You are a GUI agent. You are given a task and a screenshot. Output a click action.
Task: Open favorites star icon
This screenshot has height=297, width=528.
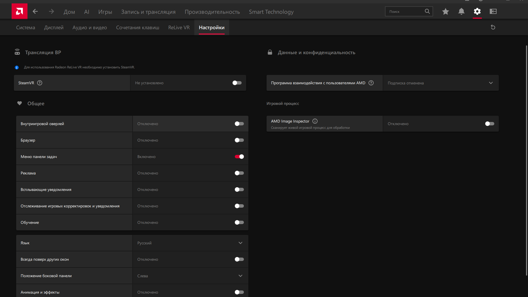coord(446,11)
